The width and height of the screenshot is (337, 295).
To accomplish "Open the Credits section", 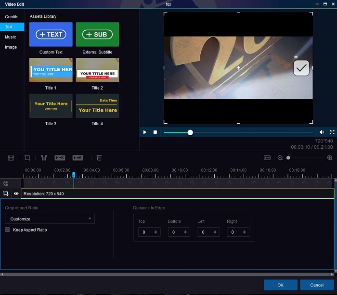I will pyautogui.click(x=12, y=17).
